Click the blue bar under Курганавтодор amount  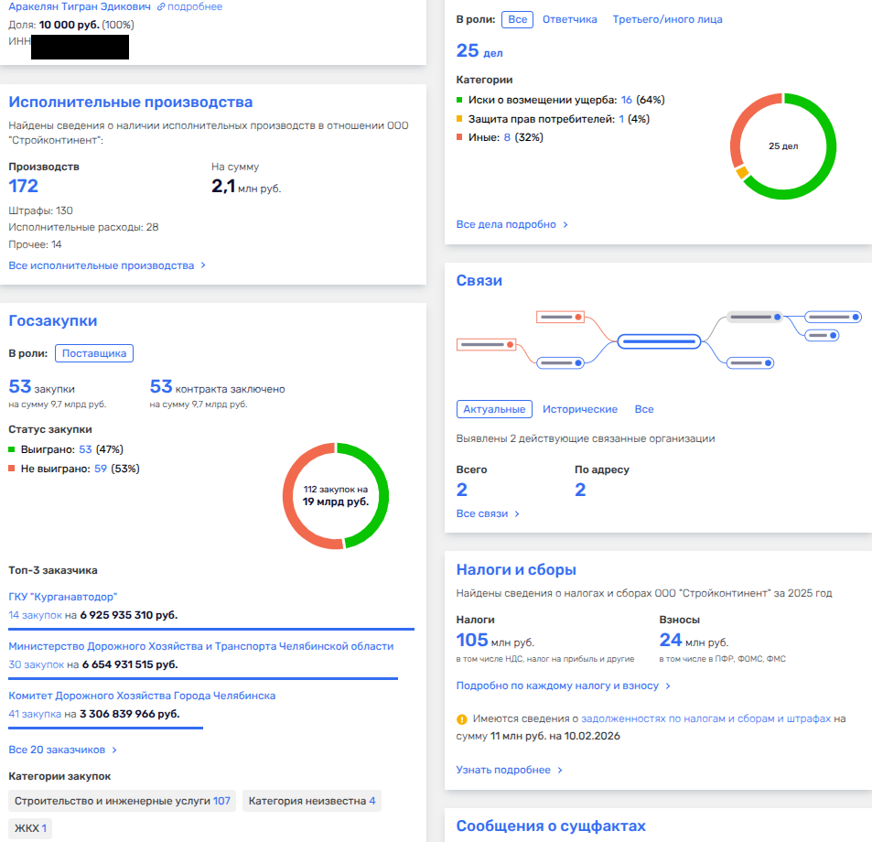pyautogui.click(x=211, y=629)
